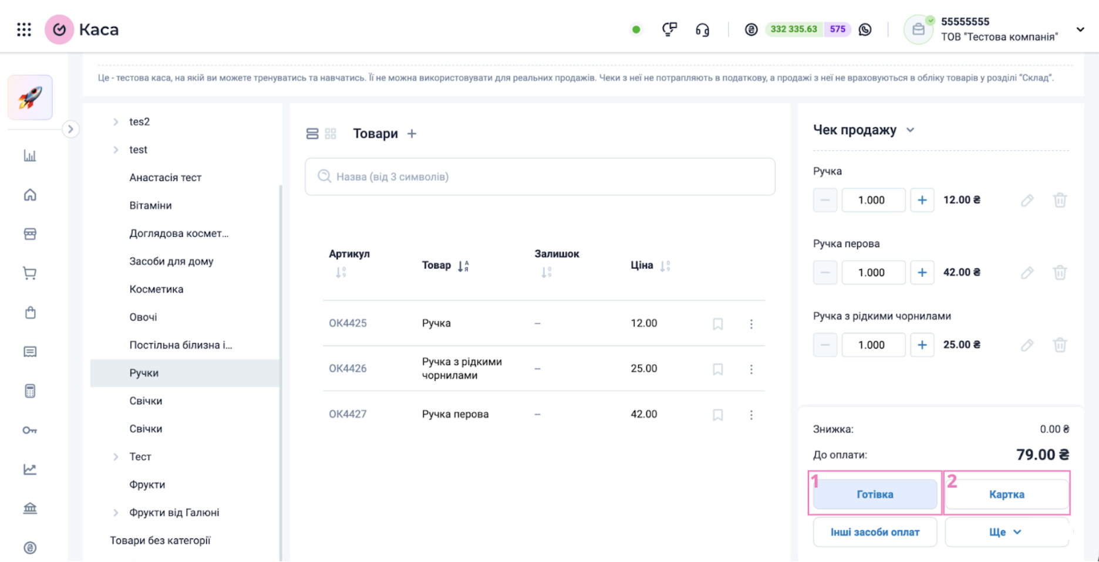This screenshot has width=1099, height=562.
Task: Expand the tes2 category
Action: 116,122
